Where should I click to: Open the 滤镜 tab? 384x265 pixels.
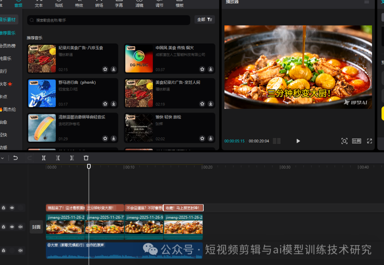pyautogui.click(x=139, y=4)
